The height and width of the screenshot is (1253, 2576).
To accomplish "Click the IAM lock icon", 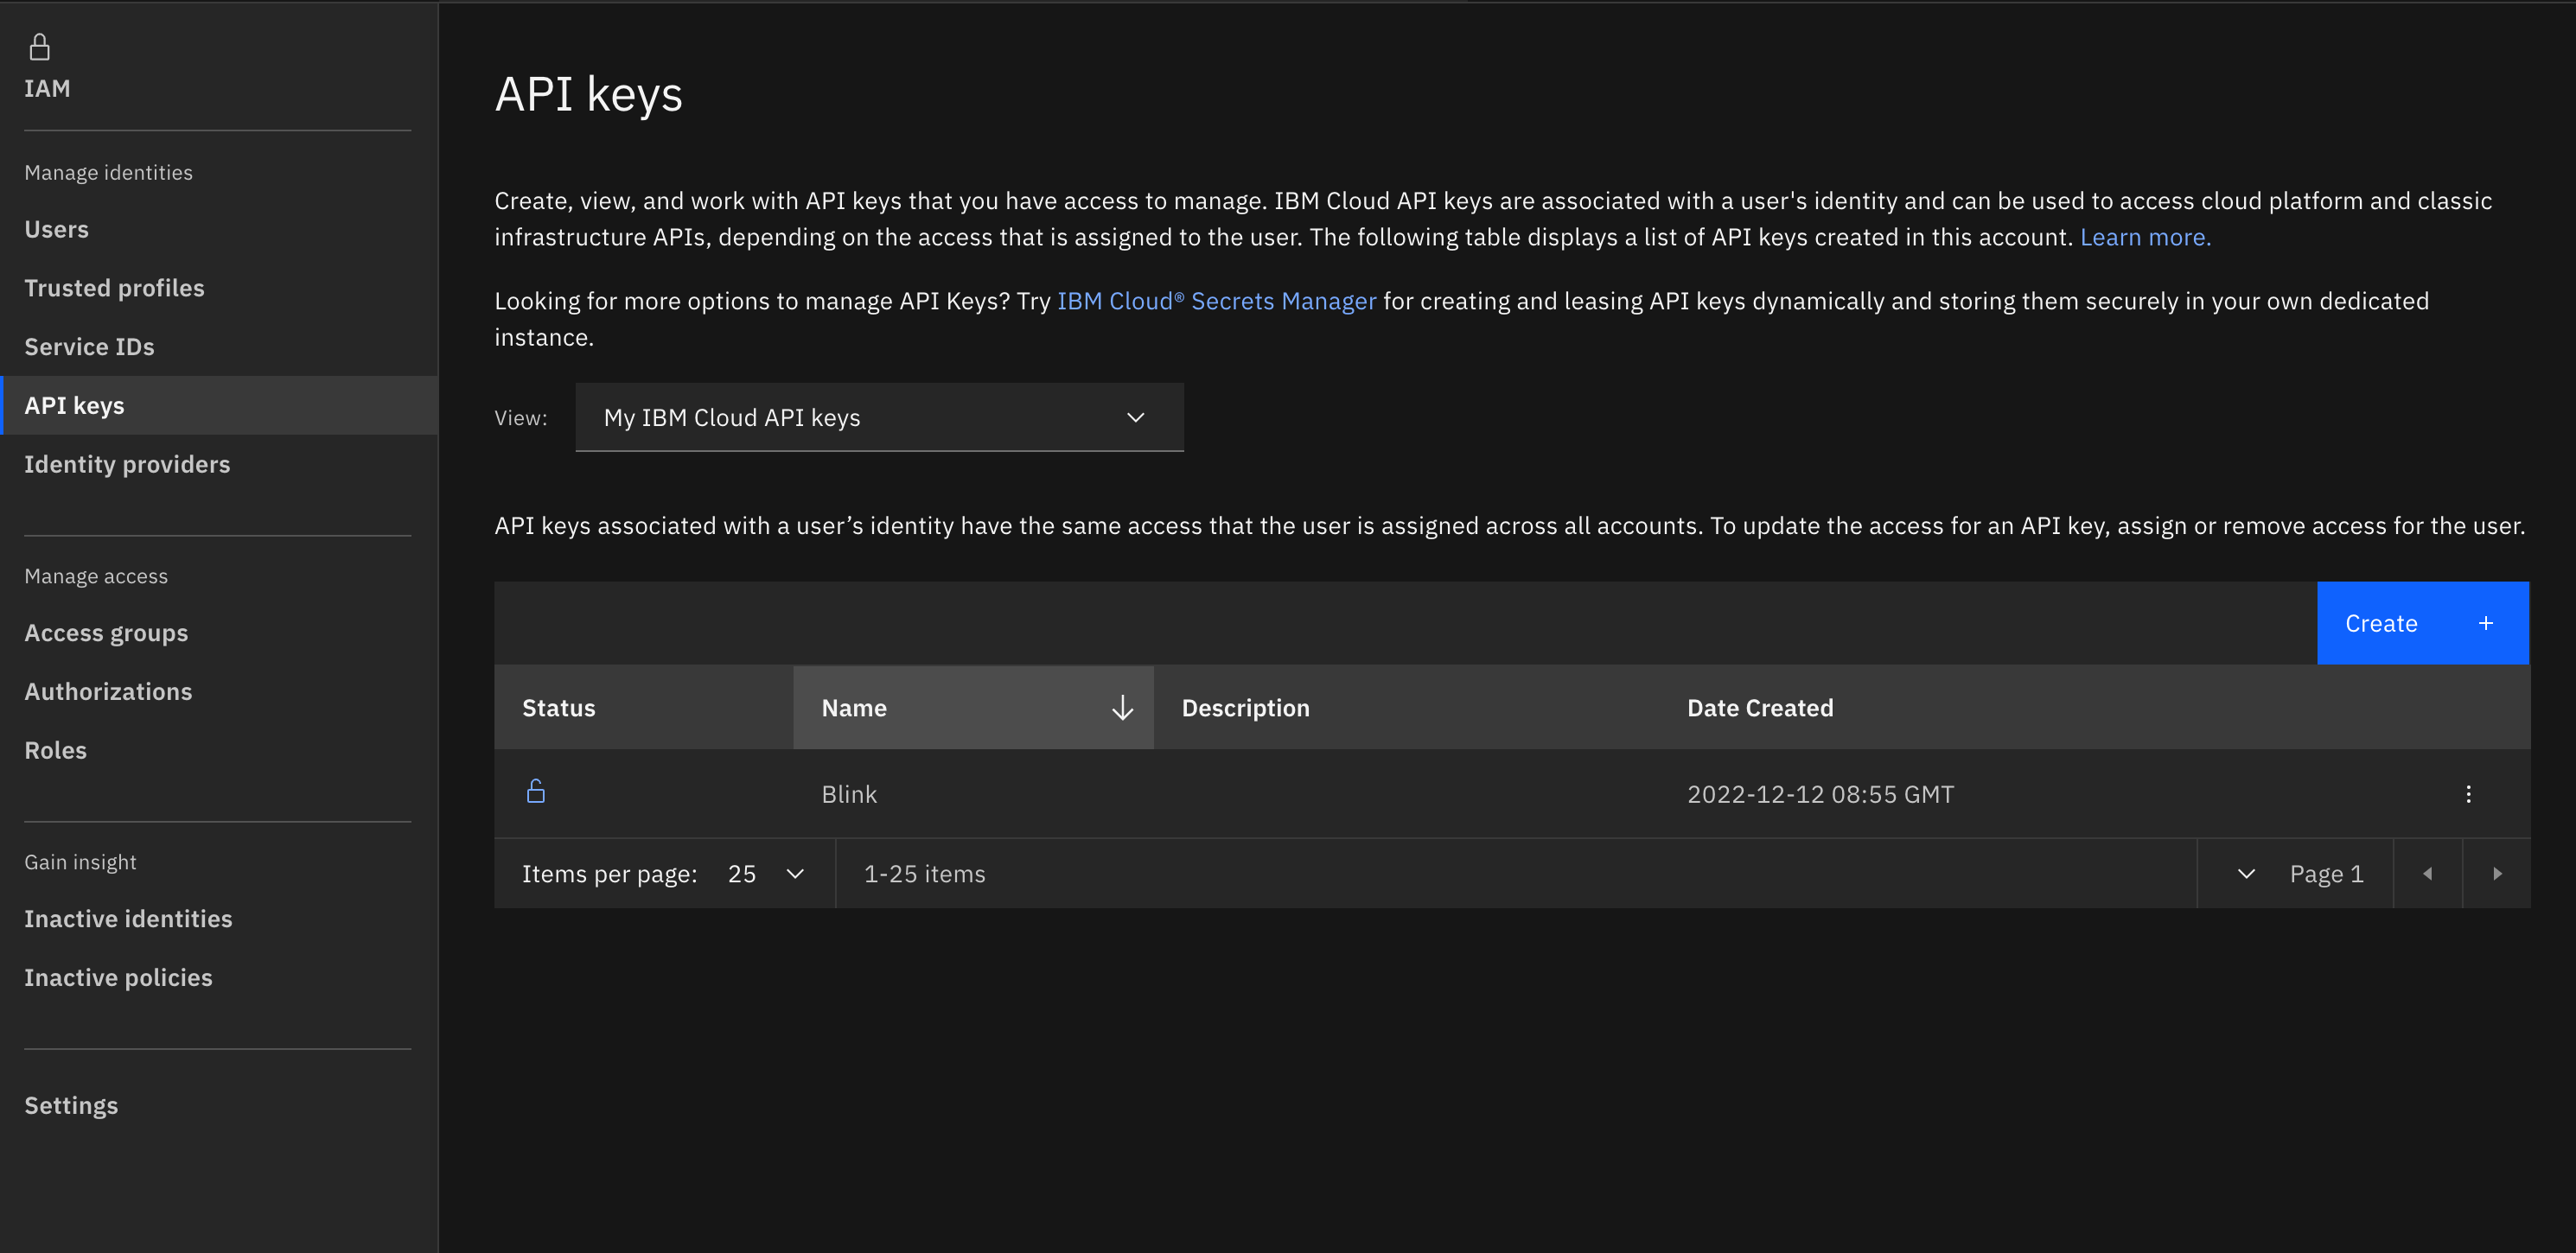I will pos(39,47).
